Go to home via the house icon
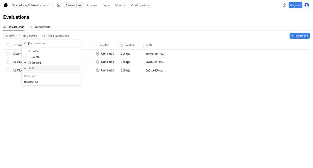The width and height of the screenshot is (313, 168). point(58,5)
